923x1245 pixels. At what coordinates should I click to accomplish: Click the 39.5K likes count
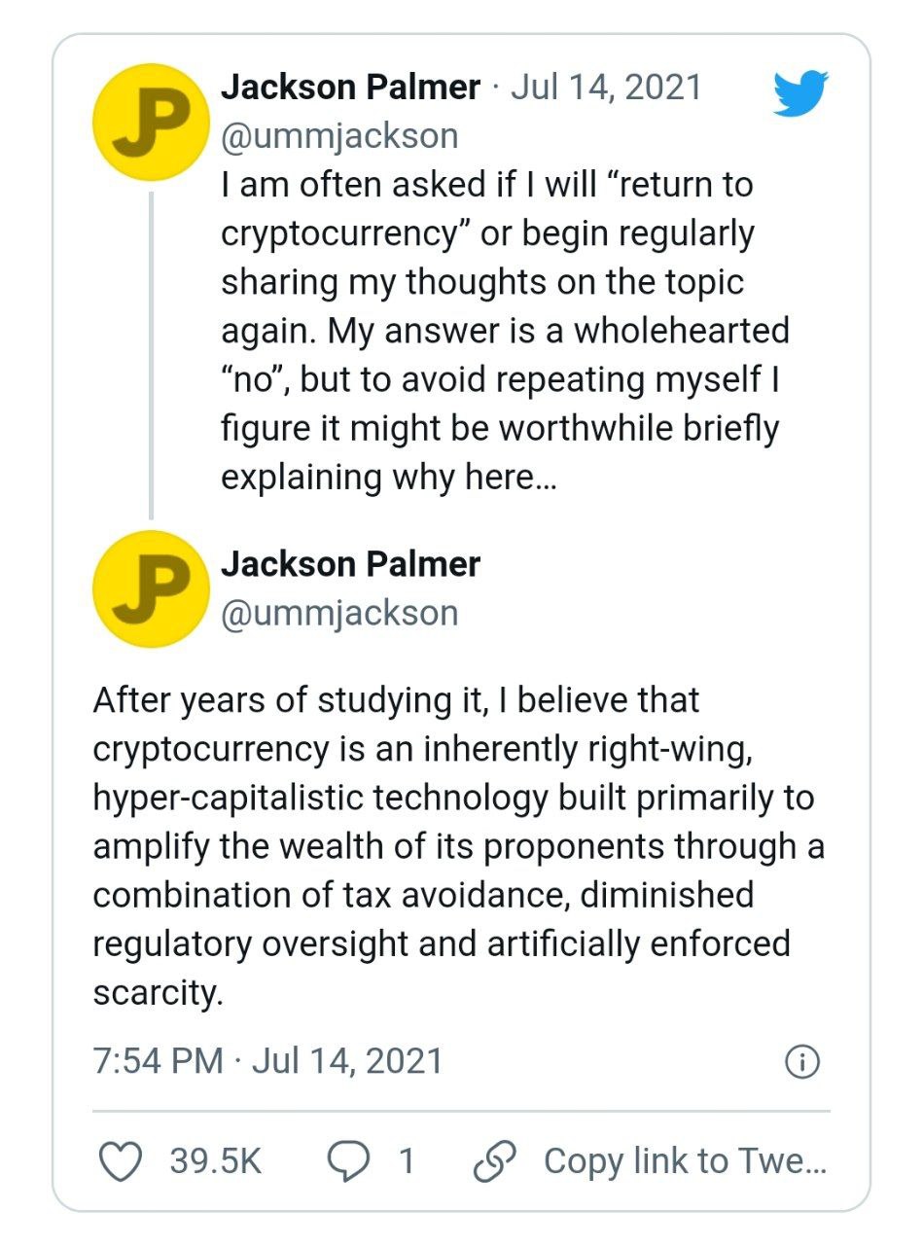(215, 1160)
